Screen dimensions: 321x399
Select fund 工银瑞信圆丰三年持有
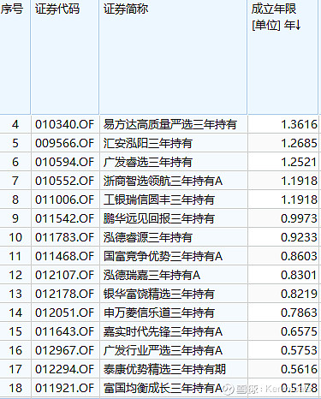coord(158,199)
